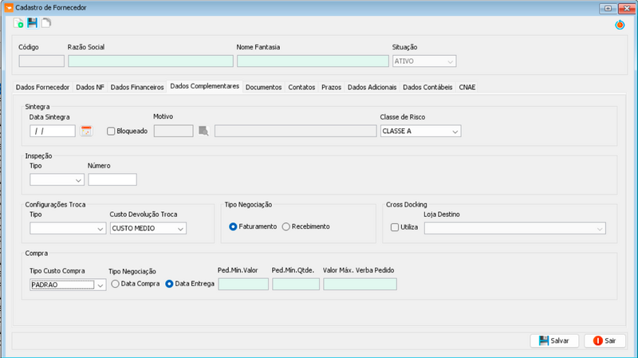Click the blue floppy save toolbar icon
Viewport: 638px width, 358px height.
pyautogui.click(x=32, y=23)
